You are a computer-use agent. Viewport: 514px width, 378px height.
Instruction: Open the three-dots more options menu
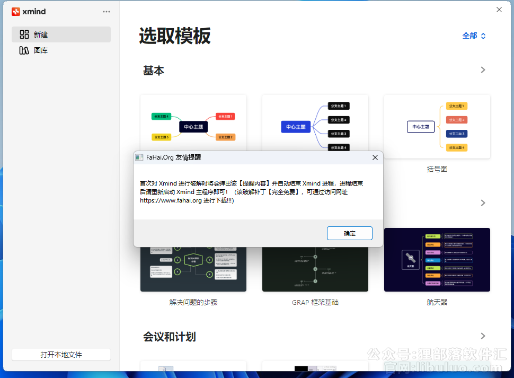coord(106,12)
